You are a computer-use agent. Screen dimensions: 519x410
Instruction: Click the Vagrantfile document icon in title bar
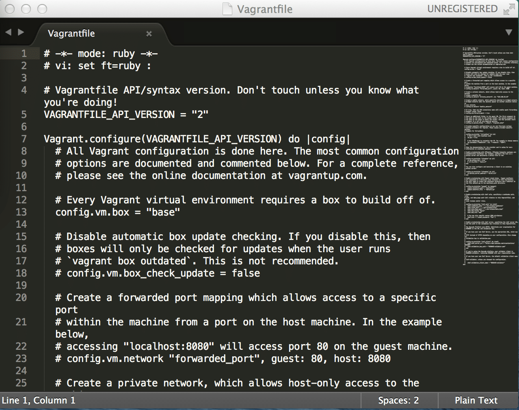228,9
